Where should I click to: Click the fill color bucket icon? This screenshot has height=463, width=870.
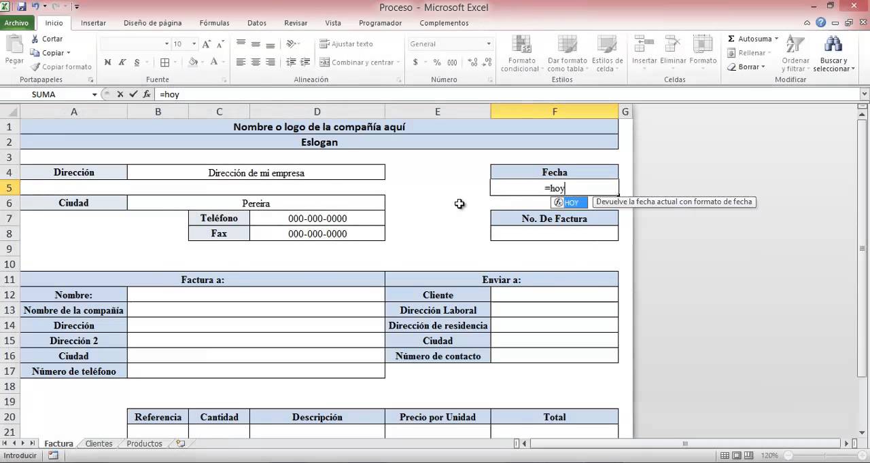(193, 62)
